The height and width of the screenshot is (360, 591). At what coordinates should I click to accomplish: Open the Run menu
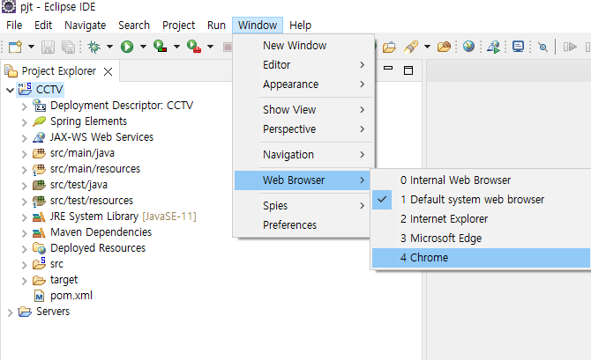216,26
